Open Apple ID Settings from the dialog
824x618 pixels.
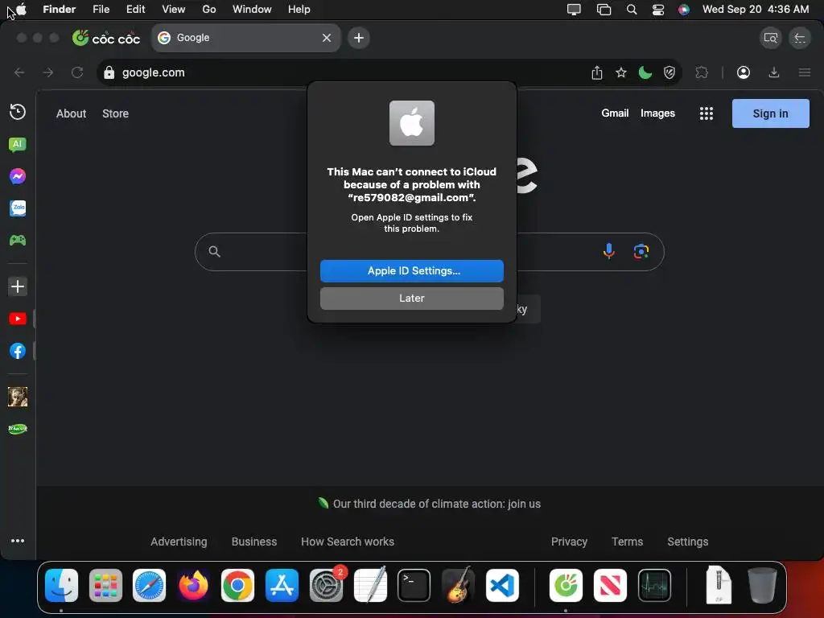point(411,270)
